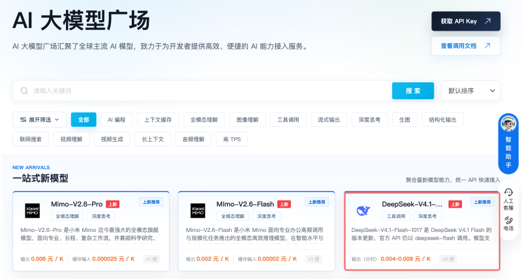Click 工具调用 tag on DeepSeek card
Image resolution: width=522 pixels, height=279 pixels.
click(x=396, y=216)
